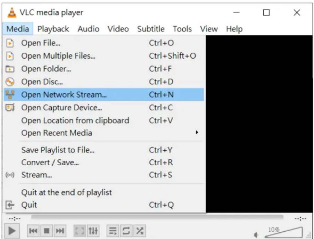
Task: Choose Save Playlist to File... entry
Action: [x=104, y=150]
